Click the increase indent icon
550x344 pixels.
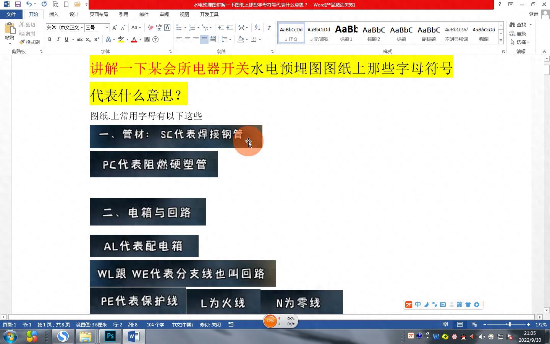230,28
